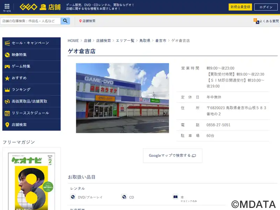Click Googleマップで検索する button

click(173, 155)
